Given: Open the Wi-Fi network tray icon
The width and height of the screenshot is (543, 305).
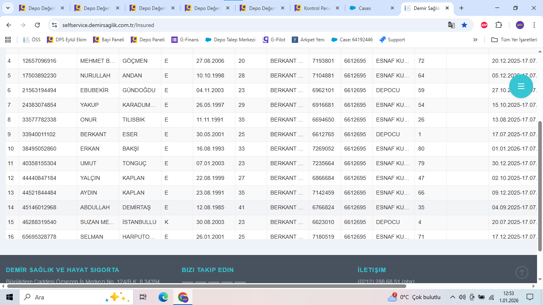Looking at the screenshot, I should coord(492,297).
